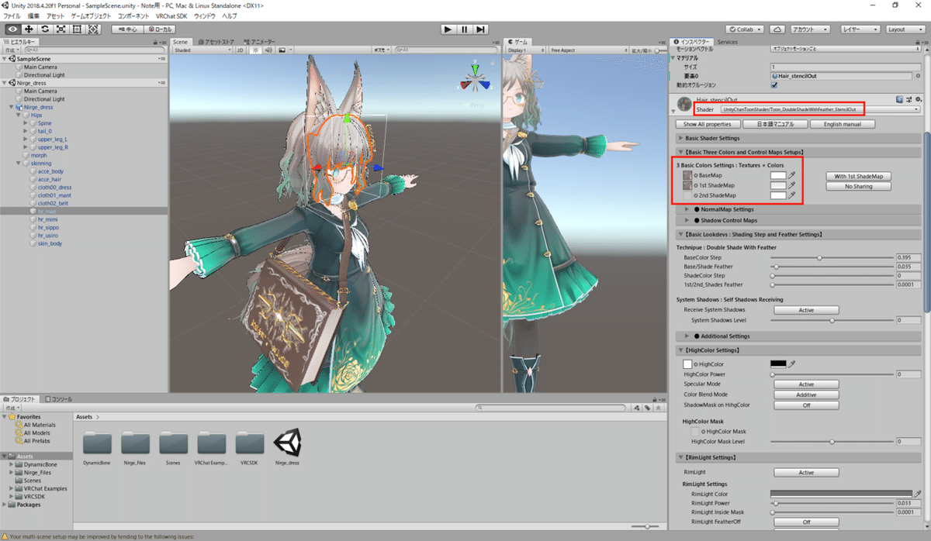Select the combined Transform tool
931x541 pixels.
tap(94, 29)
